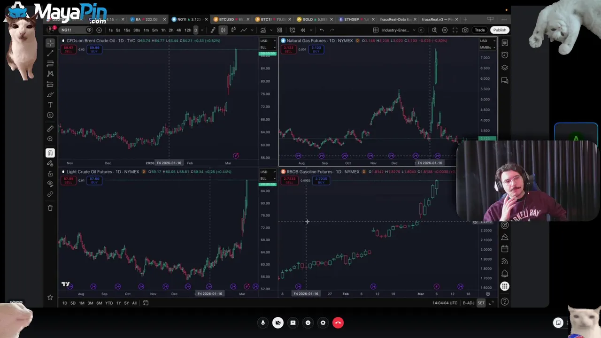Select the chart patterns tool

coord(50,74)
